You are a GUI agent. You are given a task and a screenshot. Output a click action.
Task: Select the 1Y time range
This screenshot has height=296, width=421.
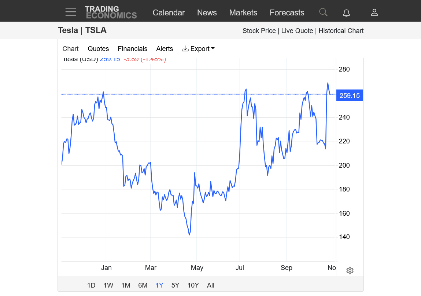point(159,285)
